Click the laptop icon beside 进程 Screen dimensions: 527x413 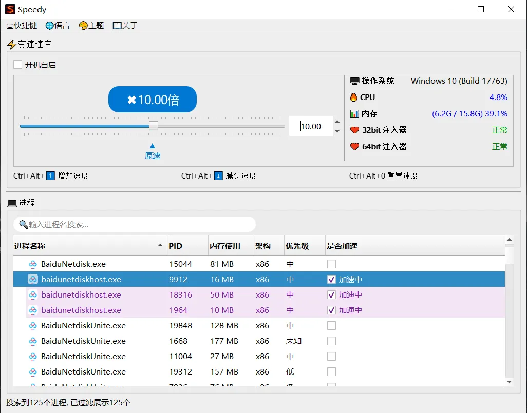coord(12,203)
